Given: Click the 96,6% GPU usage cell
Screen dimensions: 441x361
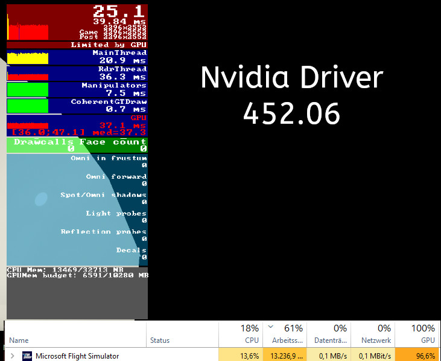Looking at the screenshot, I should [x=417, y=354].
